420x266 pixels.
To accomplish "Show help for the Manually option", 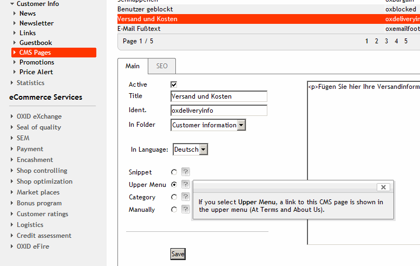I will [185, 210].
